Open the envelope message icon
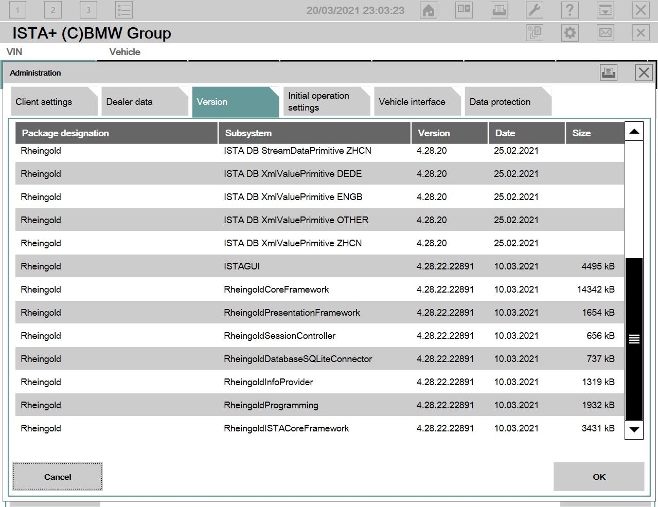 click(x=606, y=33)
